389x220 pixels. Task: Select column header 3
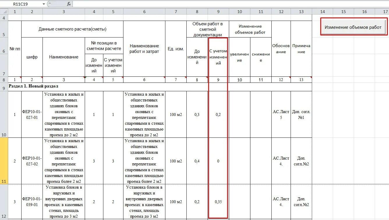coord(64,12)
